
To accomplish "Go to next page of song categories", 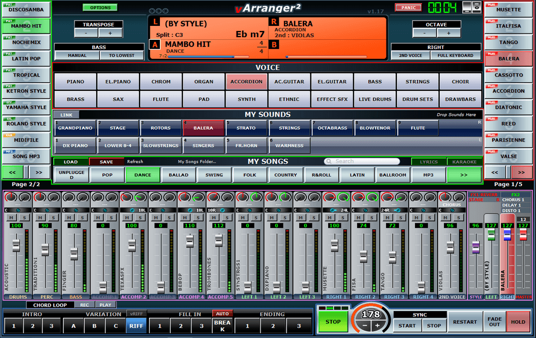I will [x=464, y=175].
